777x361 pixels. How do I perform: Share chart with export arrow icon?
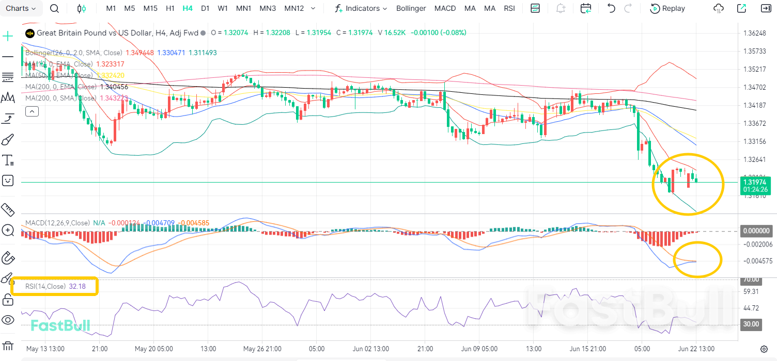pos(741,8)
